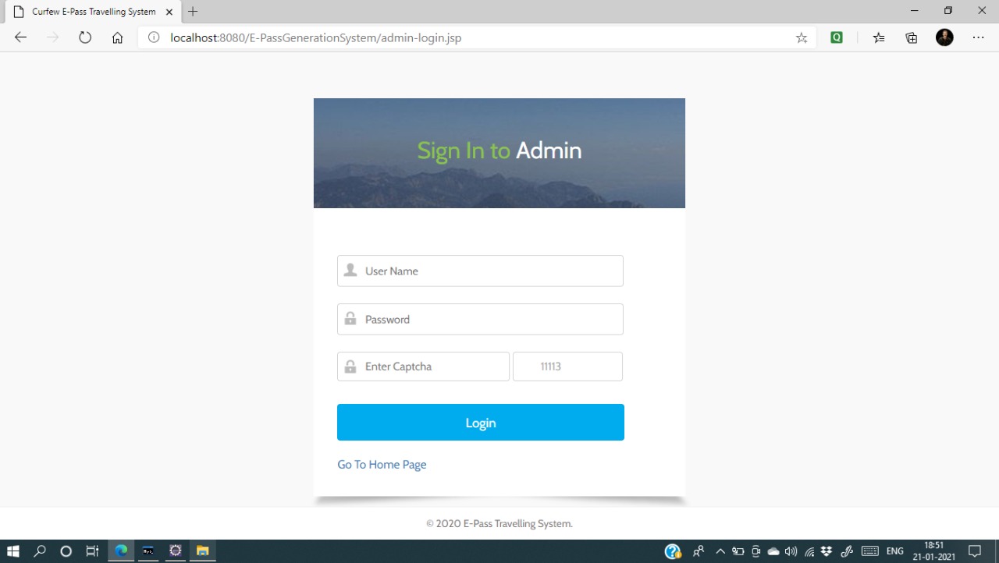This screenshot has height=563, width=999.
Task: Add page to favorites star icon
Action: tap(802, 37)
